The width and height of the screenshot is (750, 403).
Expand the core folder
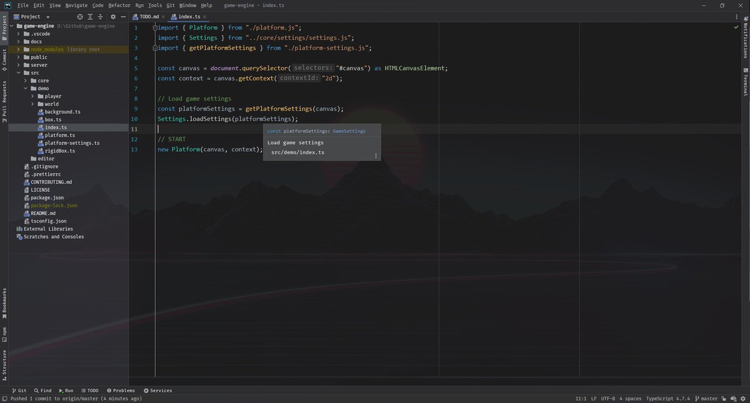pyautogui.click(x=26, y=81)
